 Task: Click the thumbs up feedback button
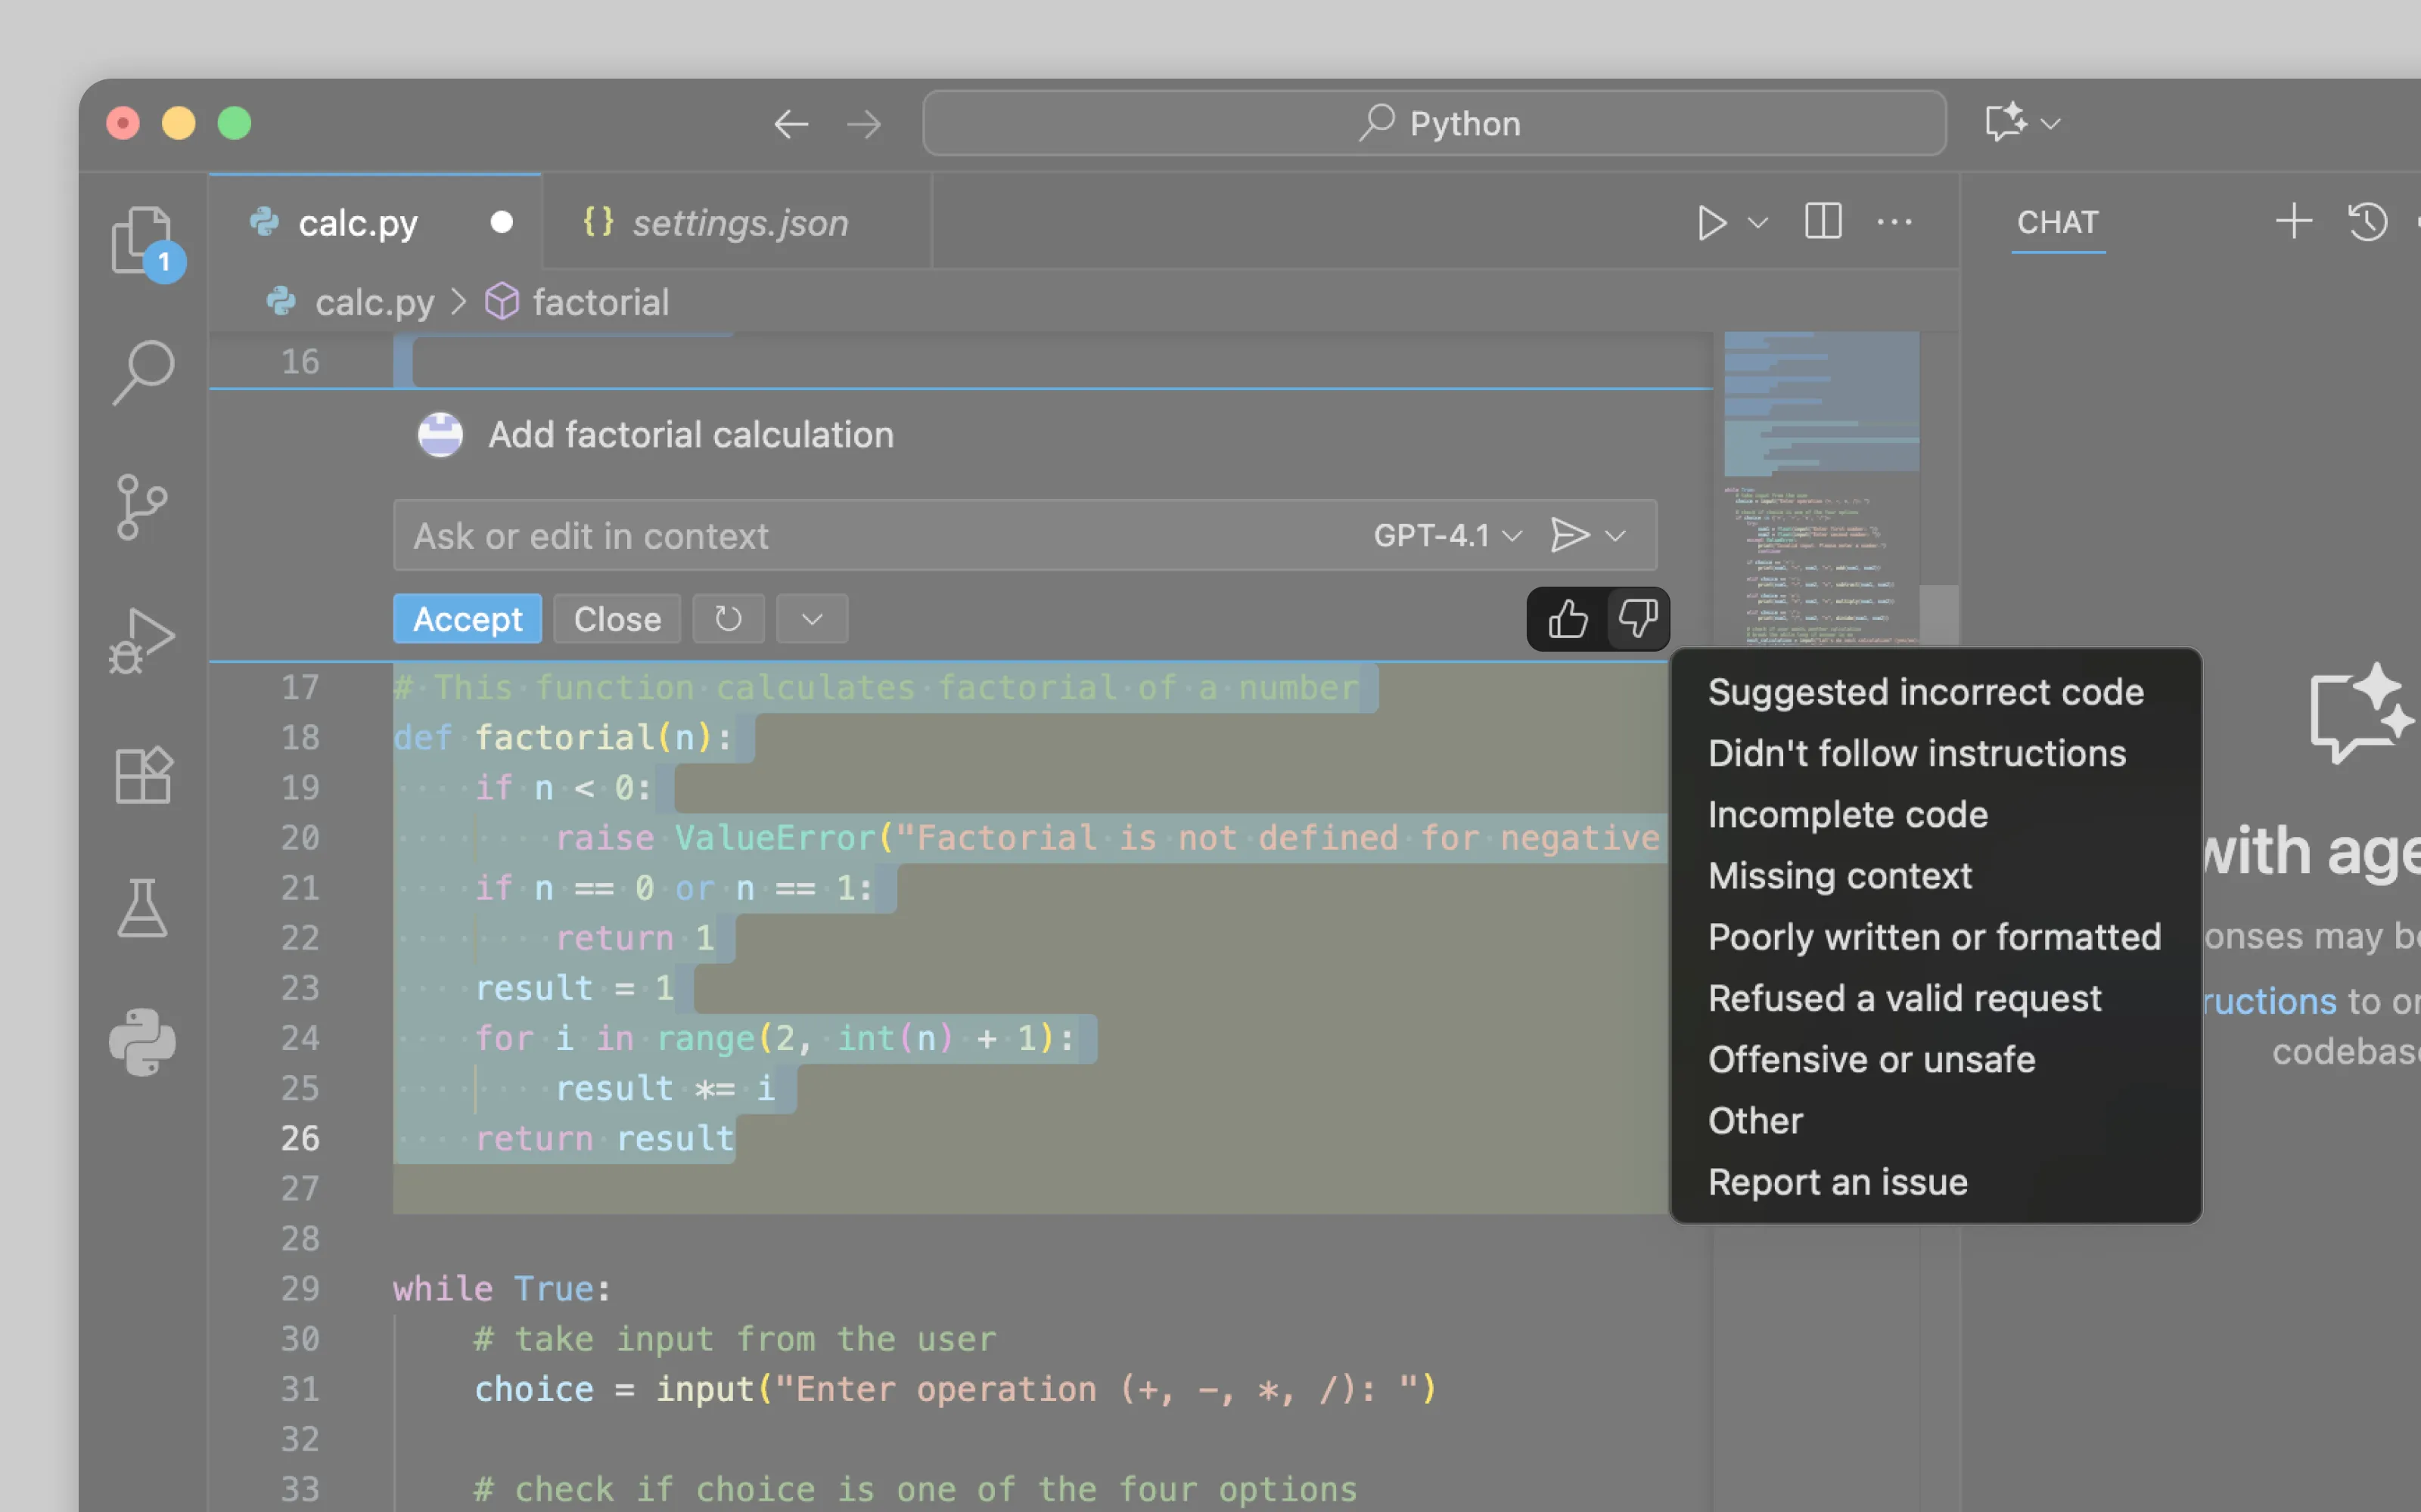tap(1567, 619)
